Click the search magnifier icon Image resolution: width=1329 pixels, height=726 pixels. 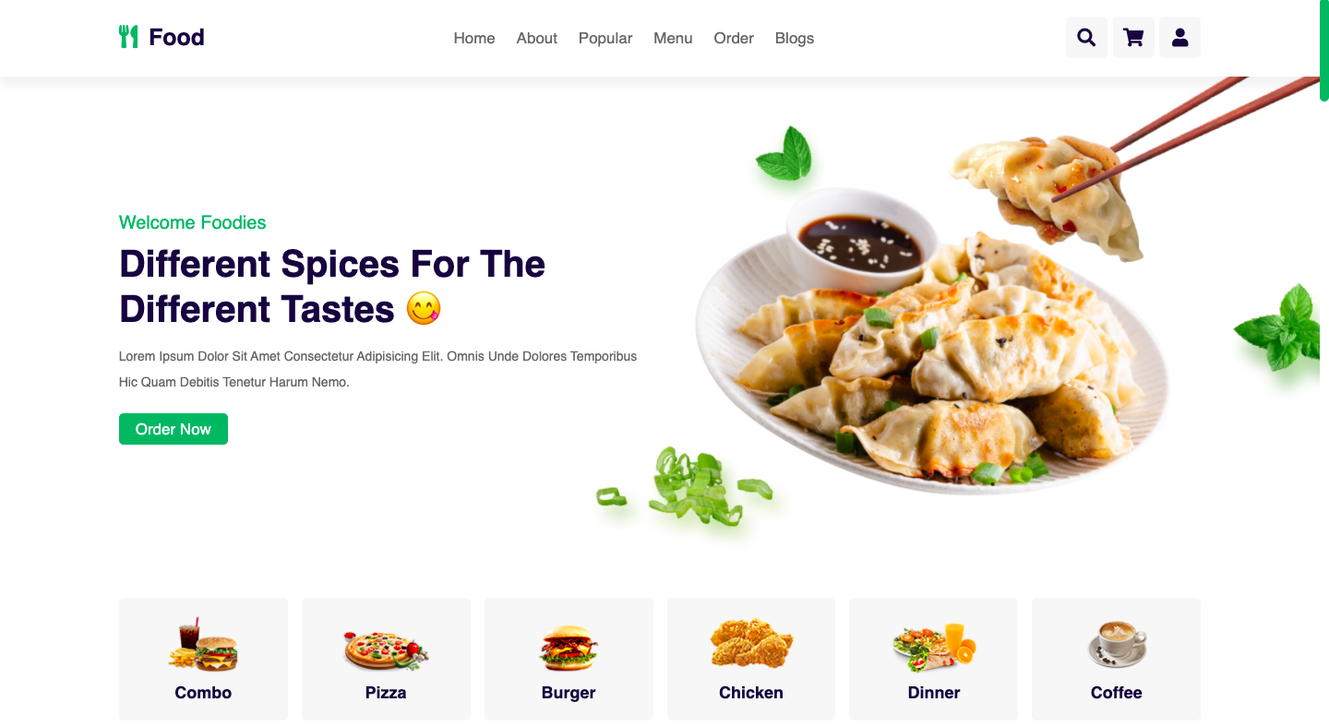click(1086, 38)
